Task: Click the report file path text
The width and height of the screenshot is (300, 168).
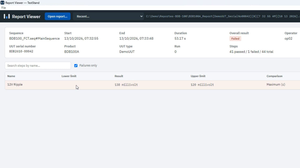Action: (223, 16)
